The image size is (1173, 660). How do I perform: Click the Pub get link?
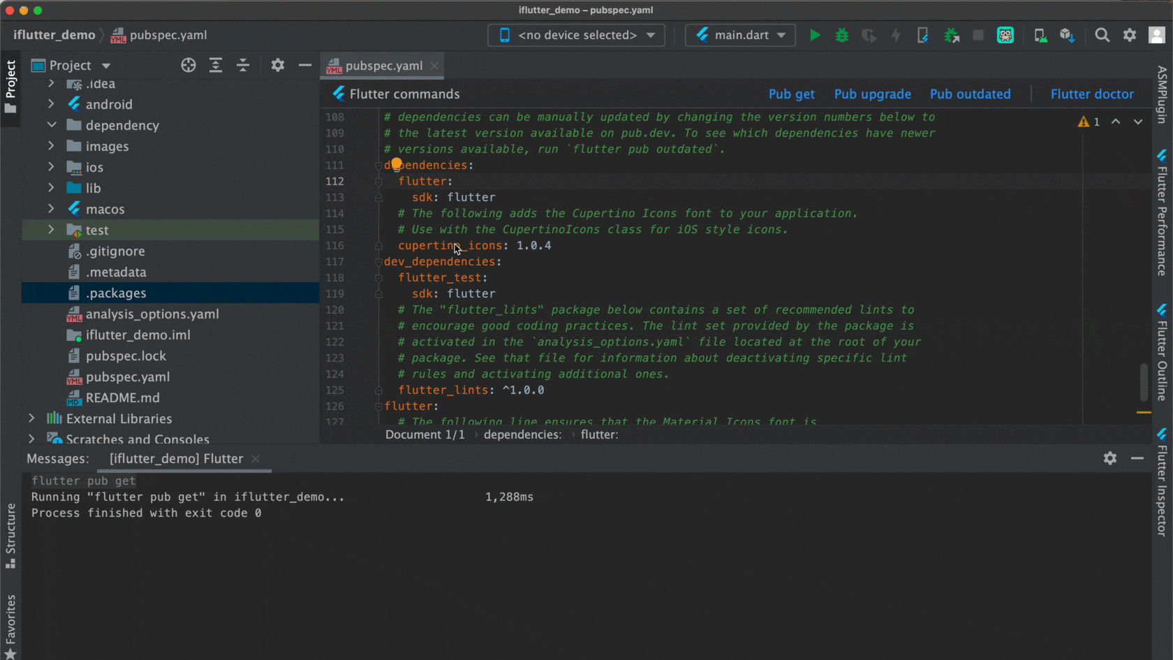(x=792, y=94)
